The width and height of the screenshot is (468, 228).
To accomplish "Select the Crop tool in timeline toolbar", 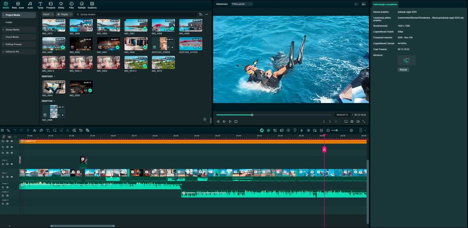I will pyautogui.click(x=54, y=130).
